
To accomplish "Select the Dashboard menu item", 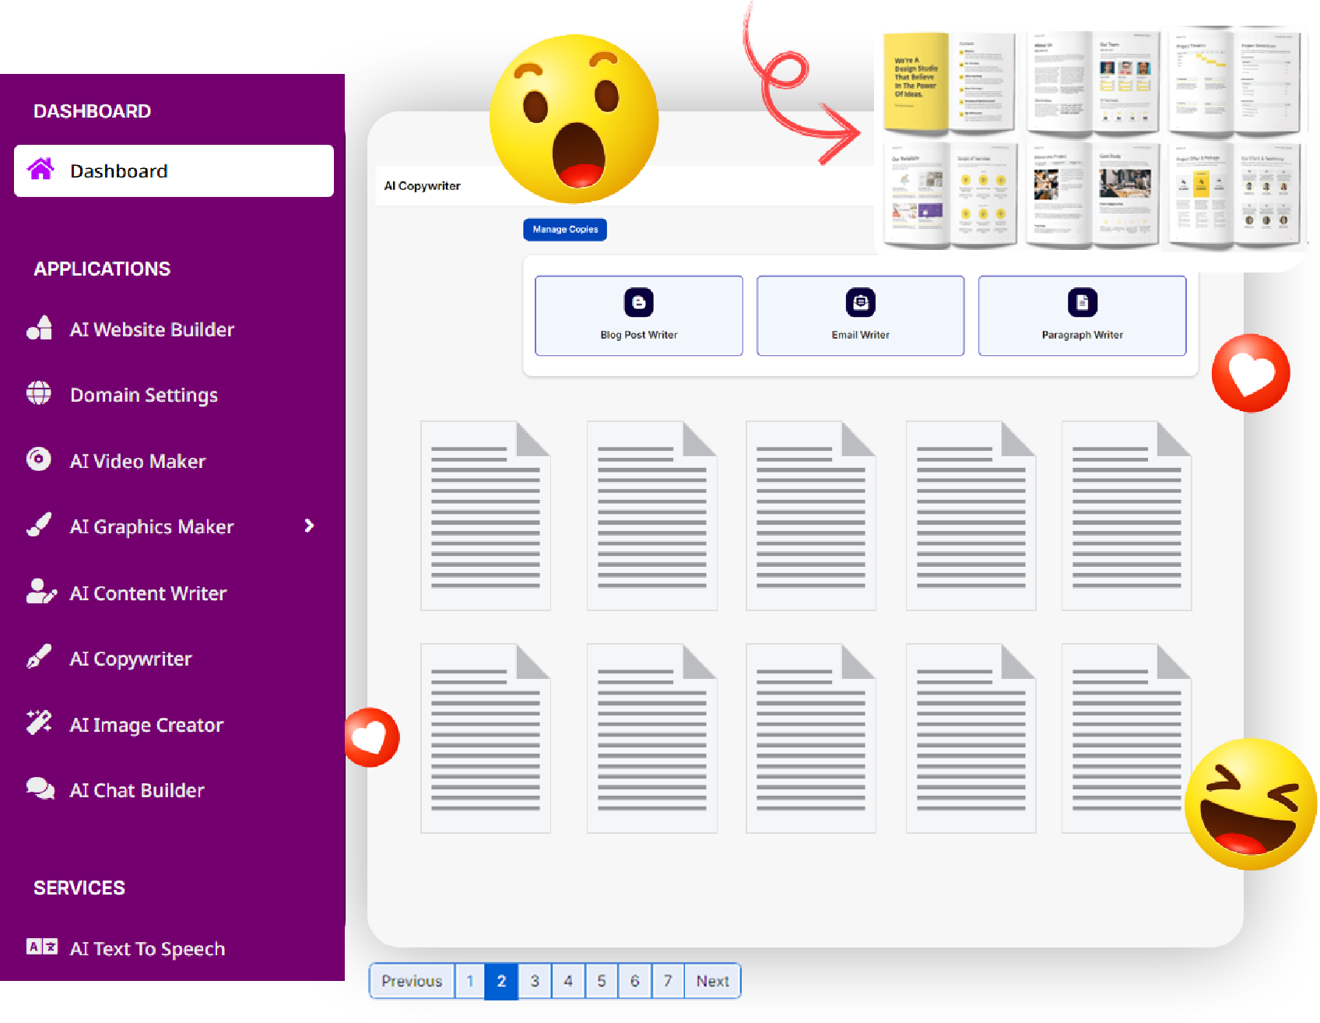I will (174, 170).
